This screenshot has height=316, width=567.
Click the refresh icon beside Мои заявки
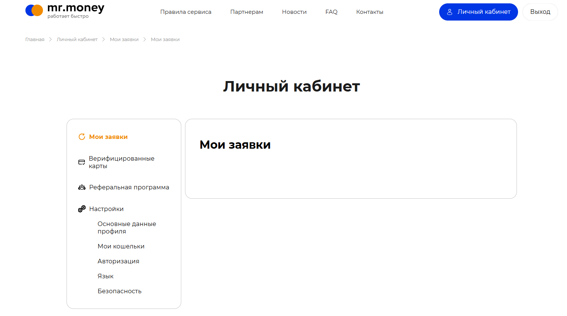click(x=81, y=137)
